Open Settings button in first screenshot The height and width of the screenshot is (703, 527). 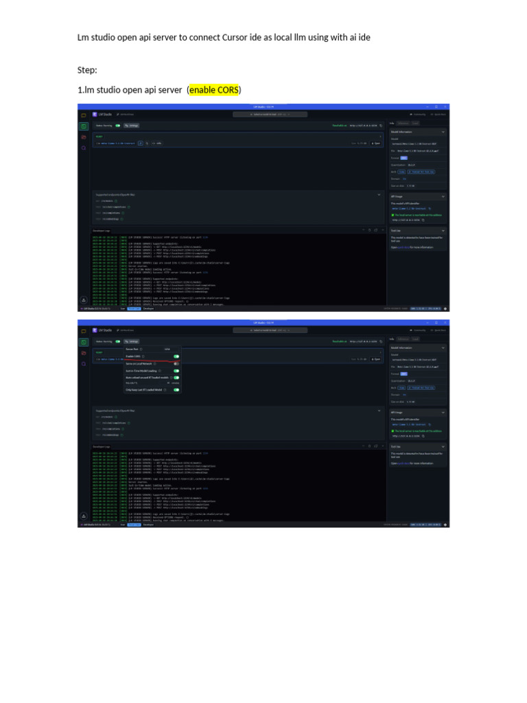(132, 126)
